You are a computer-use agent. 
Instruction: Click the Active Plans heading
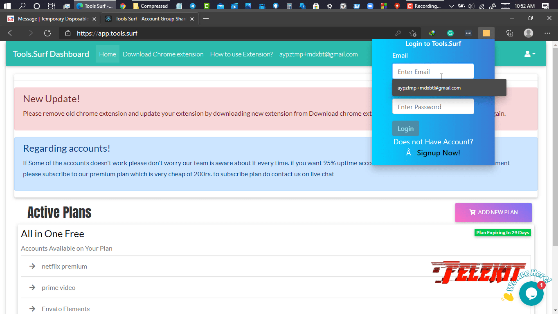click(x=59, y=213)
